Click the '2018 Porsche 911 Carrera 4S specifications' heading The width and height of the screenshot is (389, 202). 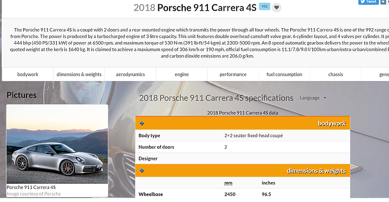[x=216, y=98]
